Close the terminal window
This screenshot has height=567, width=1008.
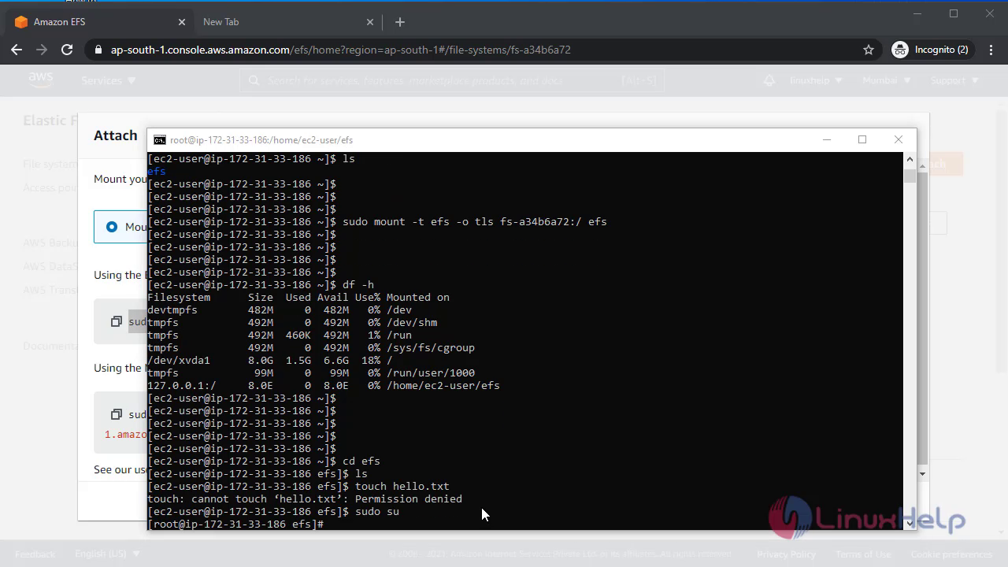pyautogui.click(x=899, y=139)
